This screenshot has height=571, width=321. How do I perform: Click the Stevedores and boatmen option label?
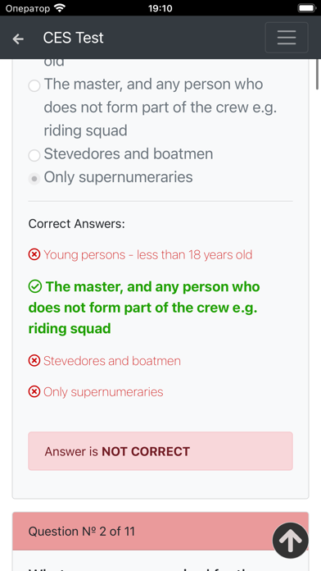[x=129, y=154]
